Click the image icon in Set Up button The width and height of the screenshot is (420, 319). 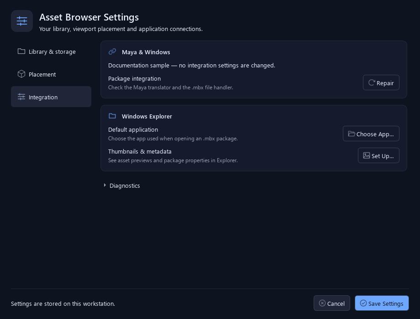click(x=367, y=155)
